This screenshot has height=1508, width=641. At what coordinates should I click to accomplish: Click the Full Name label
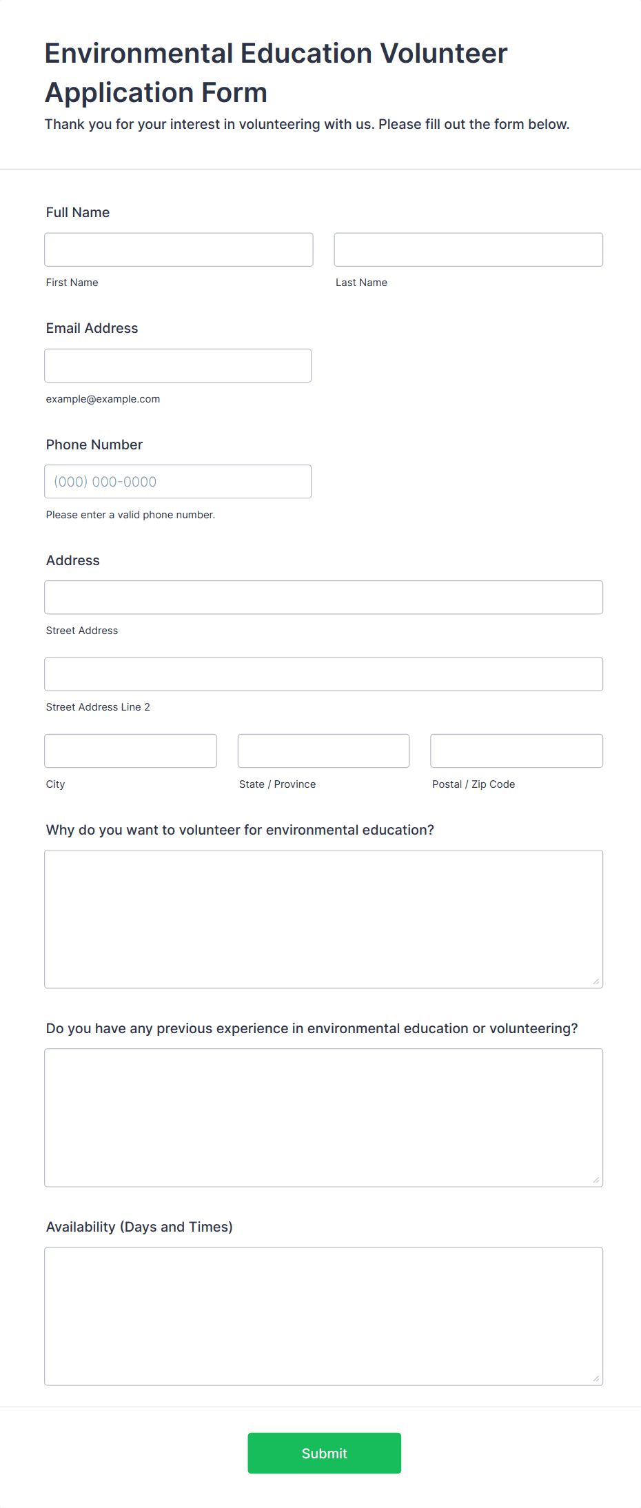click(78, 212)
